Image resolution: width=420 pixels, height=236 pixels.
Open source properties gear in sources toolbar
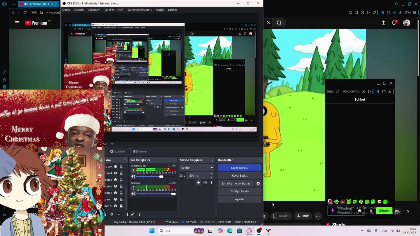(x=112, y=214)
